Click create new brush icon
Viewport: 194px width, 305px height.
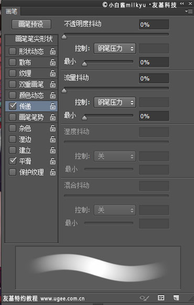tap(176, 298)
